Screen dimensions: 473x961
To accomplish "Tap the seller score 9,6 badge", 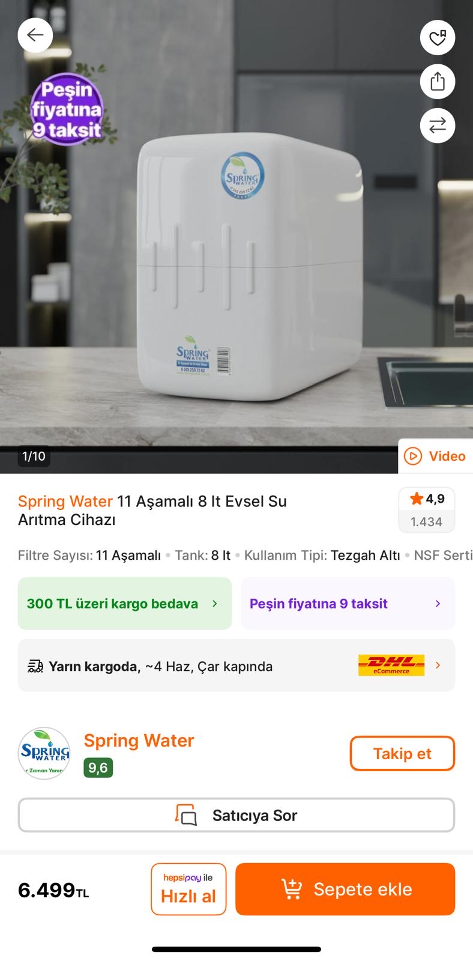I will 98,768.
